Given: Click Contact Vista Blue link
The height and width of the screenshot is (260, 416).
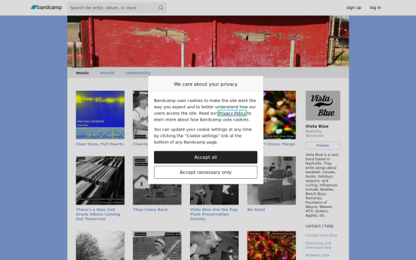Looking at the screenshot, I should pyautogui.click(x=321, y=235).
